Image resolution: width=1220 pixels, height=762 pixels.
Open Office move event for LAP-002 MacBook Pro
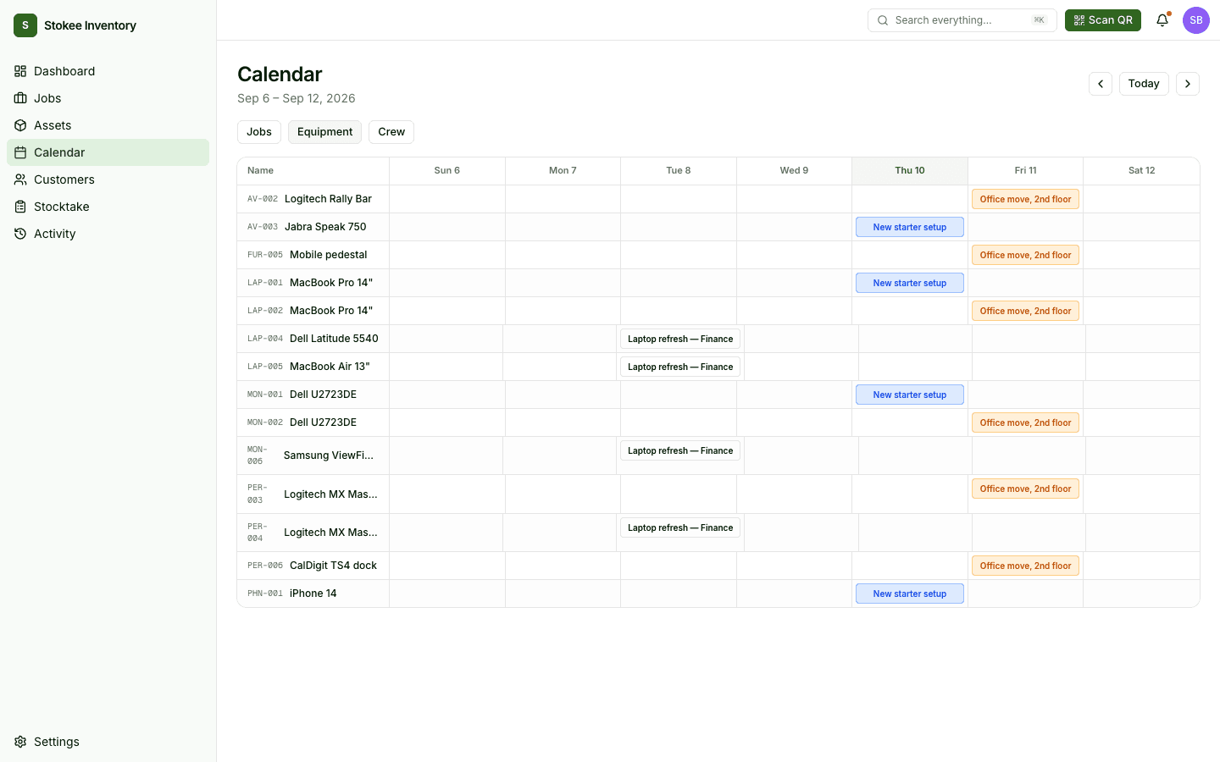point(1025,311)
